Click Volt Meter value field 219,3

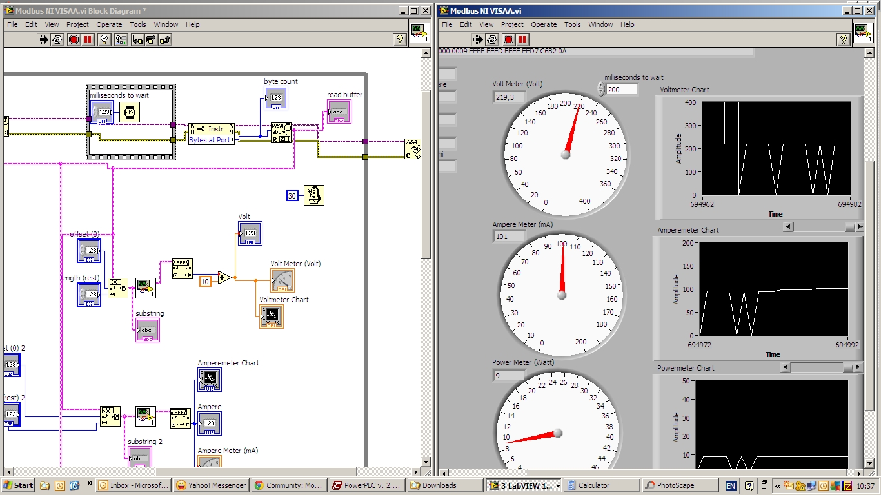click(x=510, y=97)
